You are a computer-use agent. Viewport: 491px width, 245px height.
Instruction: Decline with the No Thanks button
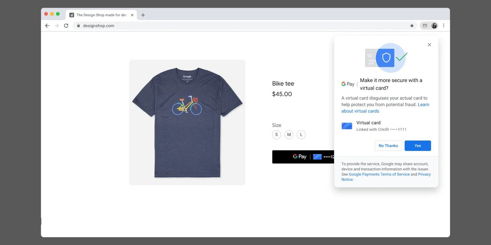[x=388, y=146]
